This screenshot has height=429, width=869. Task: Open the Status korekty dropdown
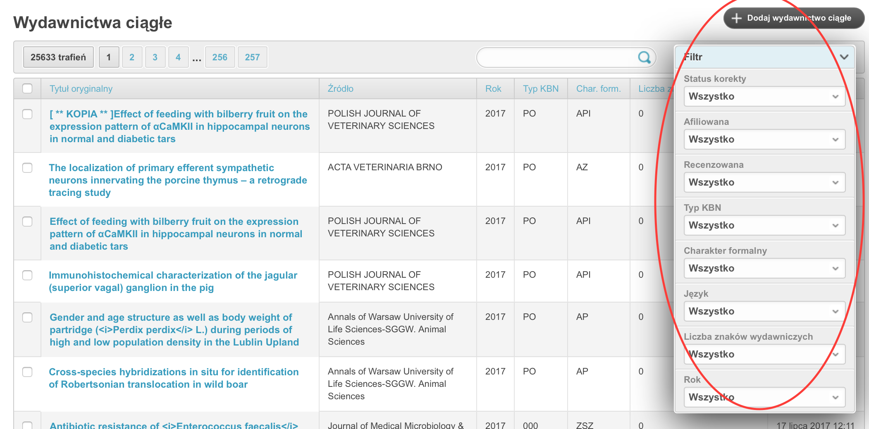click(x=764, y=96)
